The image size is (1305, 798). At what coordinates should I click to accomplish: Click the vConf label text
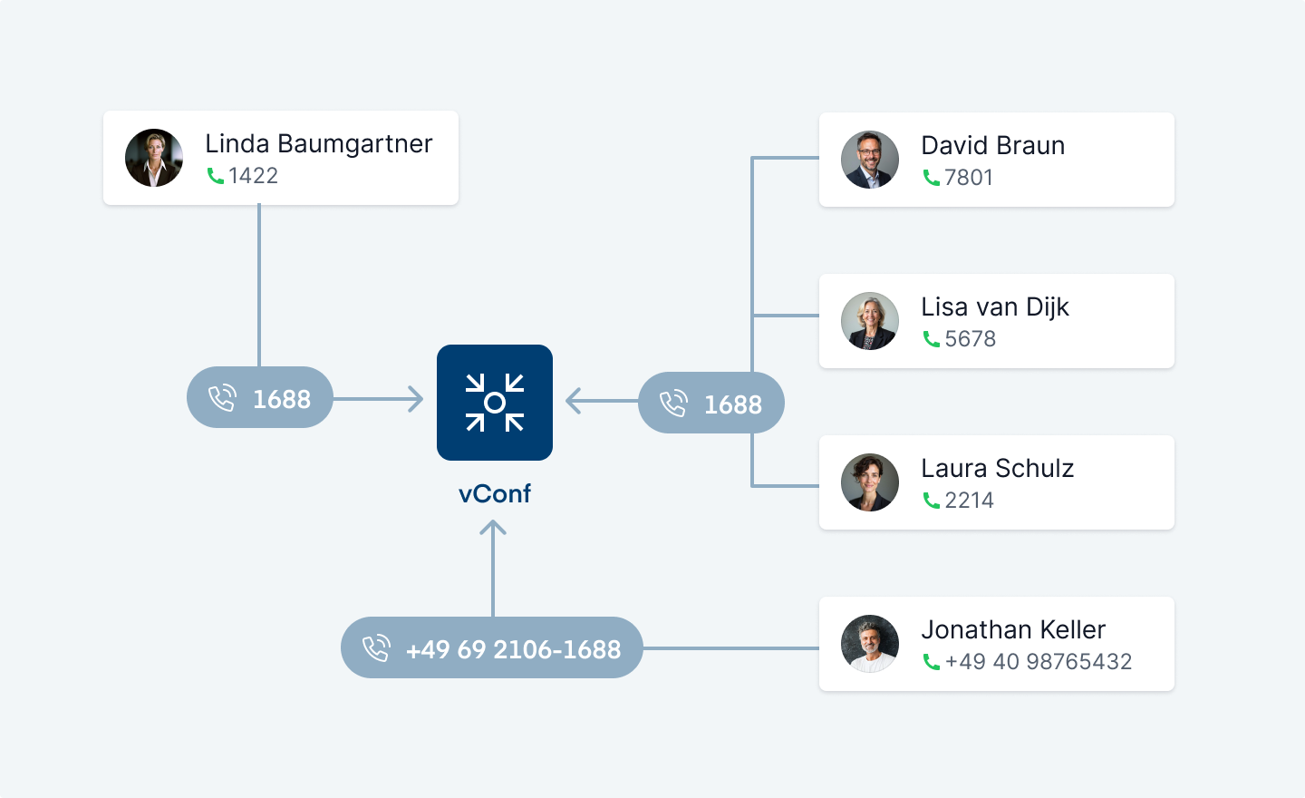pos(495,494)
